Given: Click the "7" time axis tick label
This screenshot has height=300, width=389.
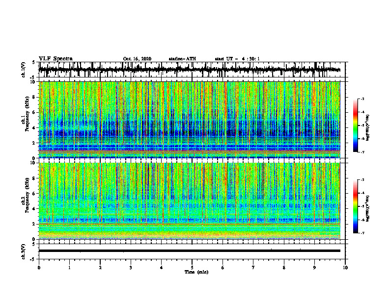Looking at the screenshot, I should click(x=253, y=268).
